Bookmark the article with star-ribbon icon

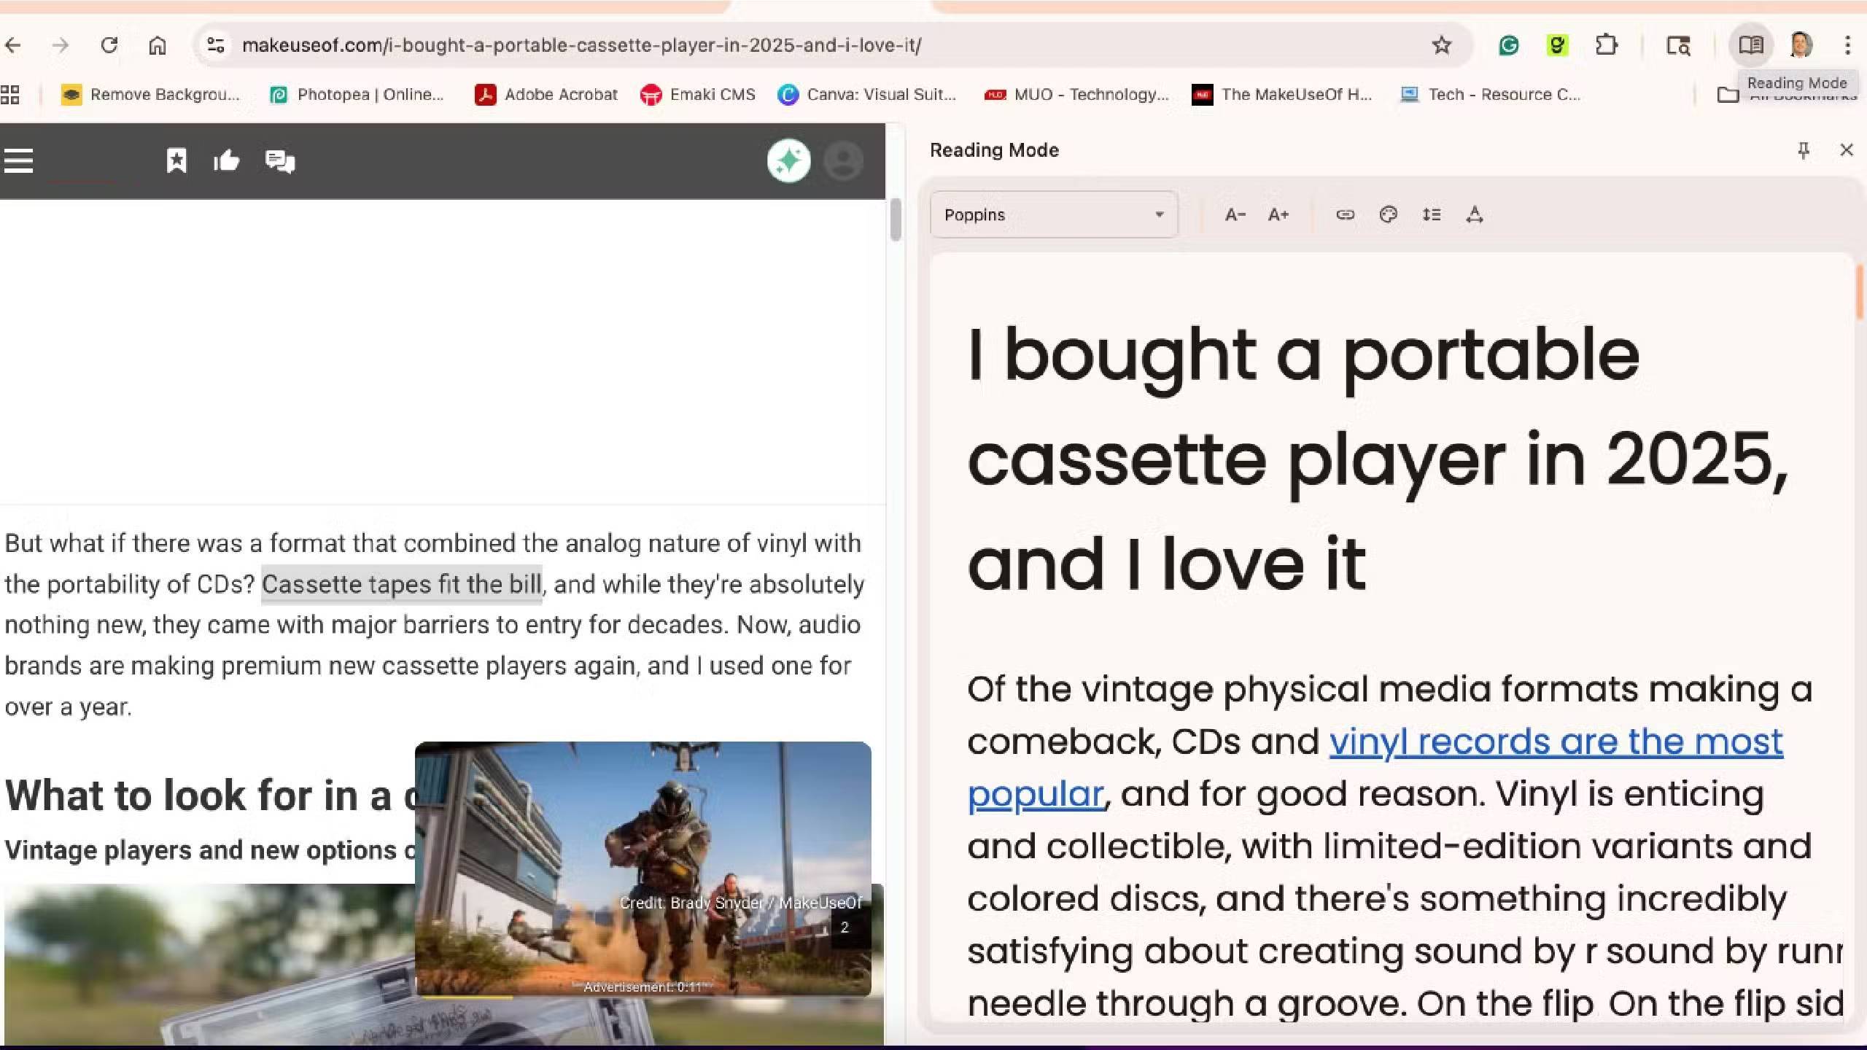[x=176, y=160]
